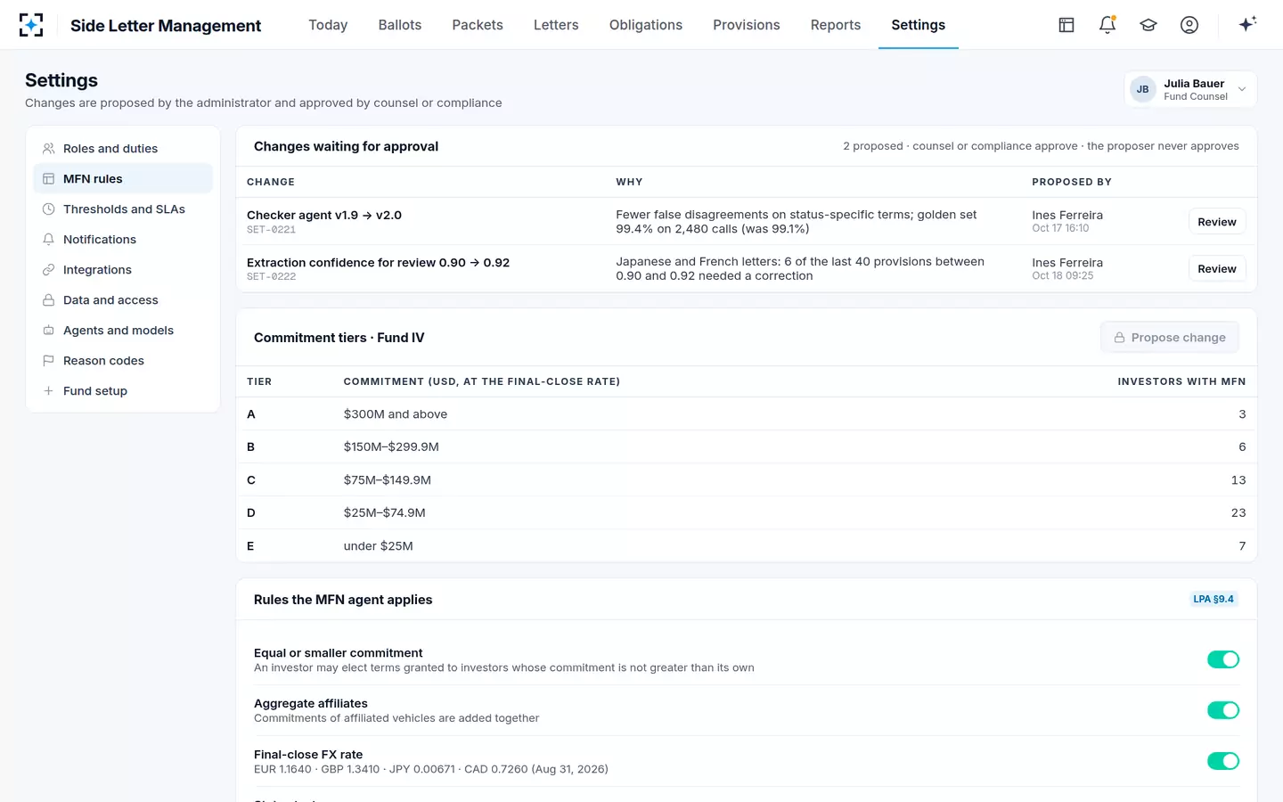Image resolution: width=1283 pixels, height=802 pixels.
Task: Click the Roles and duties people icon
Action: pyautogui.click(x=49, y=149)
